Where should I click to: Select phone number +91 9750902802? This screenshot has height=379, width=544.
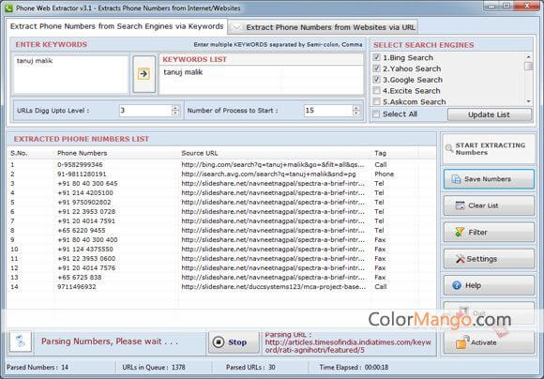click(x=84, y=202)
